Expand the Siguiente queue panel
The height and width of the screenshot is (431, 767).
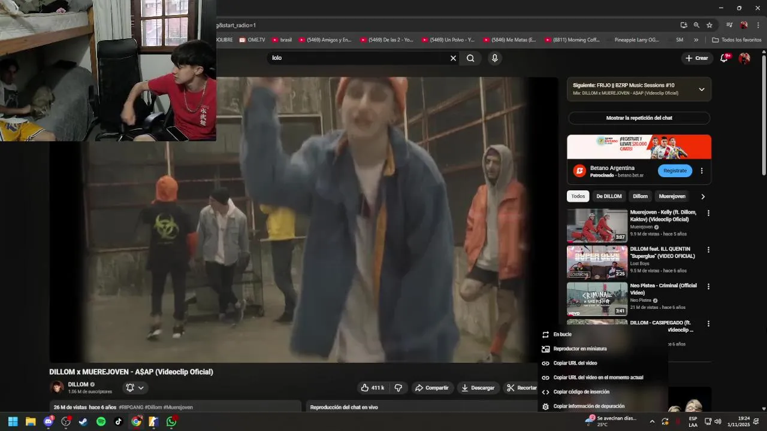[x=702, y=89]
